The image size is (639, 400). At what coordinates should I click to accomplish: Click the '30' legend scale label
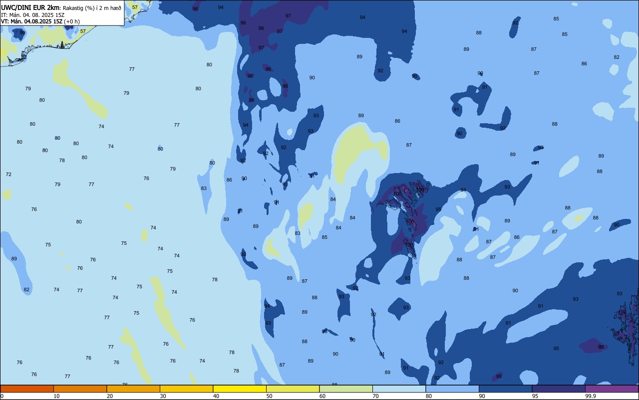(x=163, y=396)
